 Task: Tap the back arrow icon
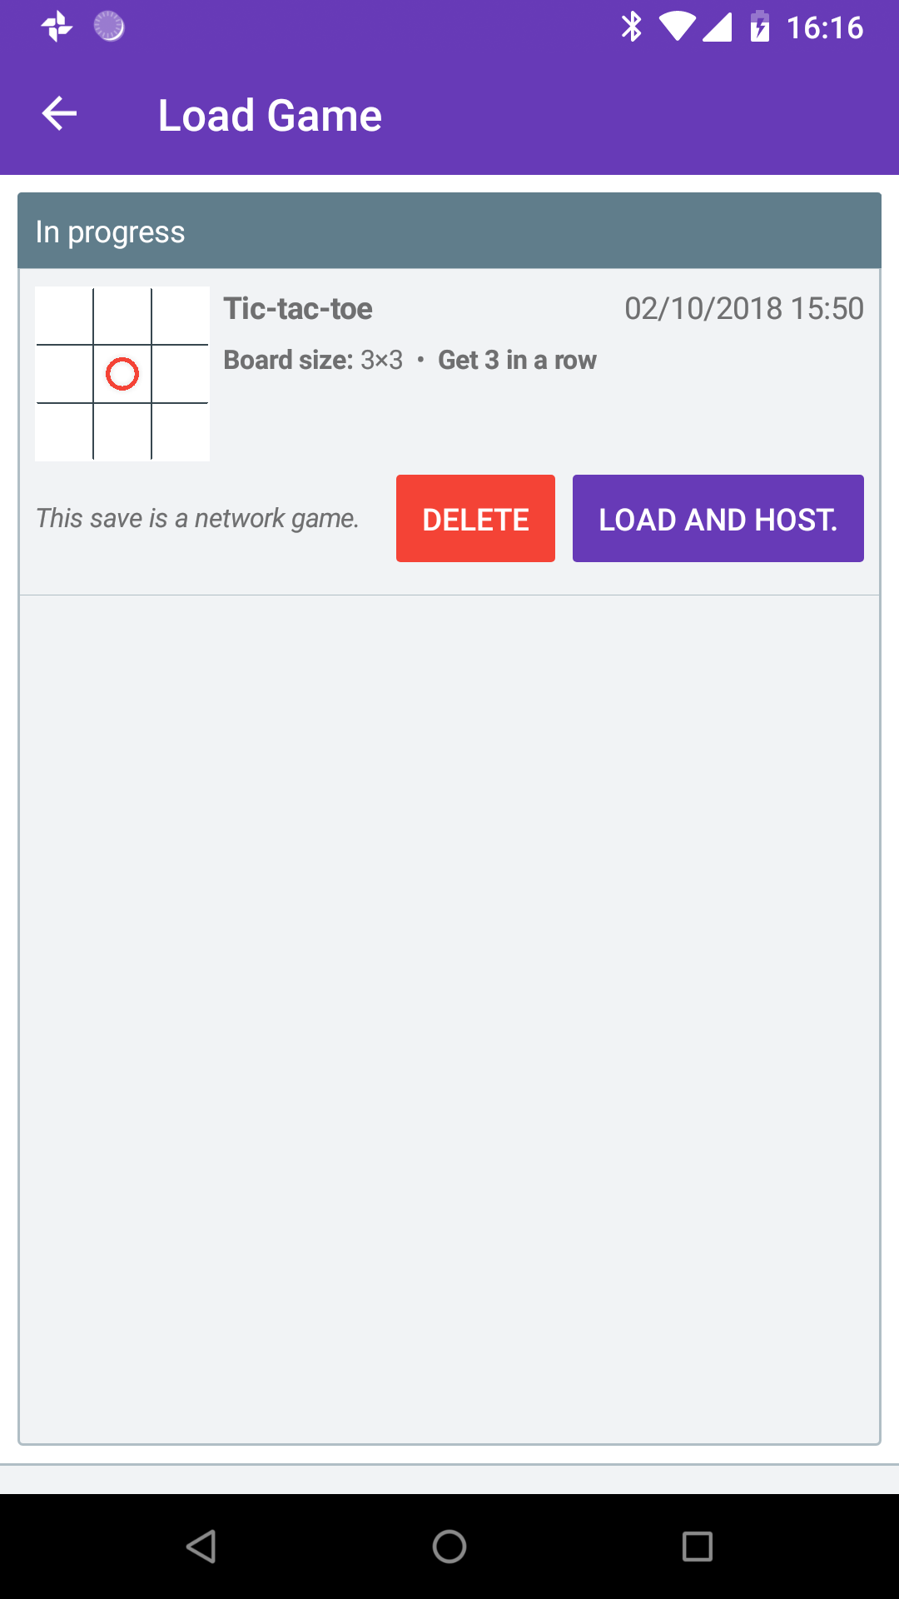pos(59,113)
